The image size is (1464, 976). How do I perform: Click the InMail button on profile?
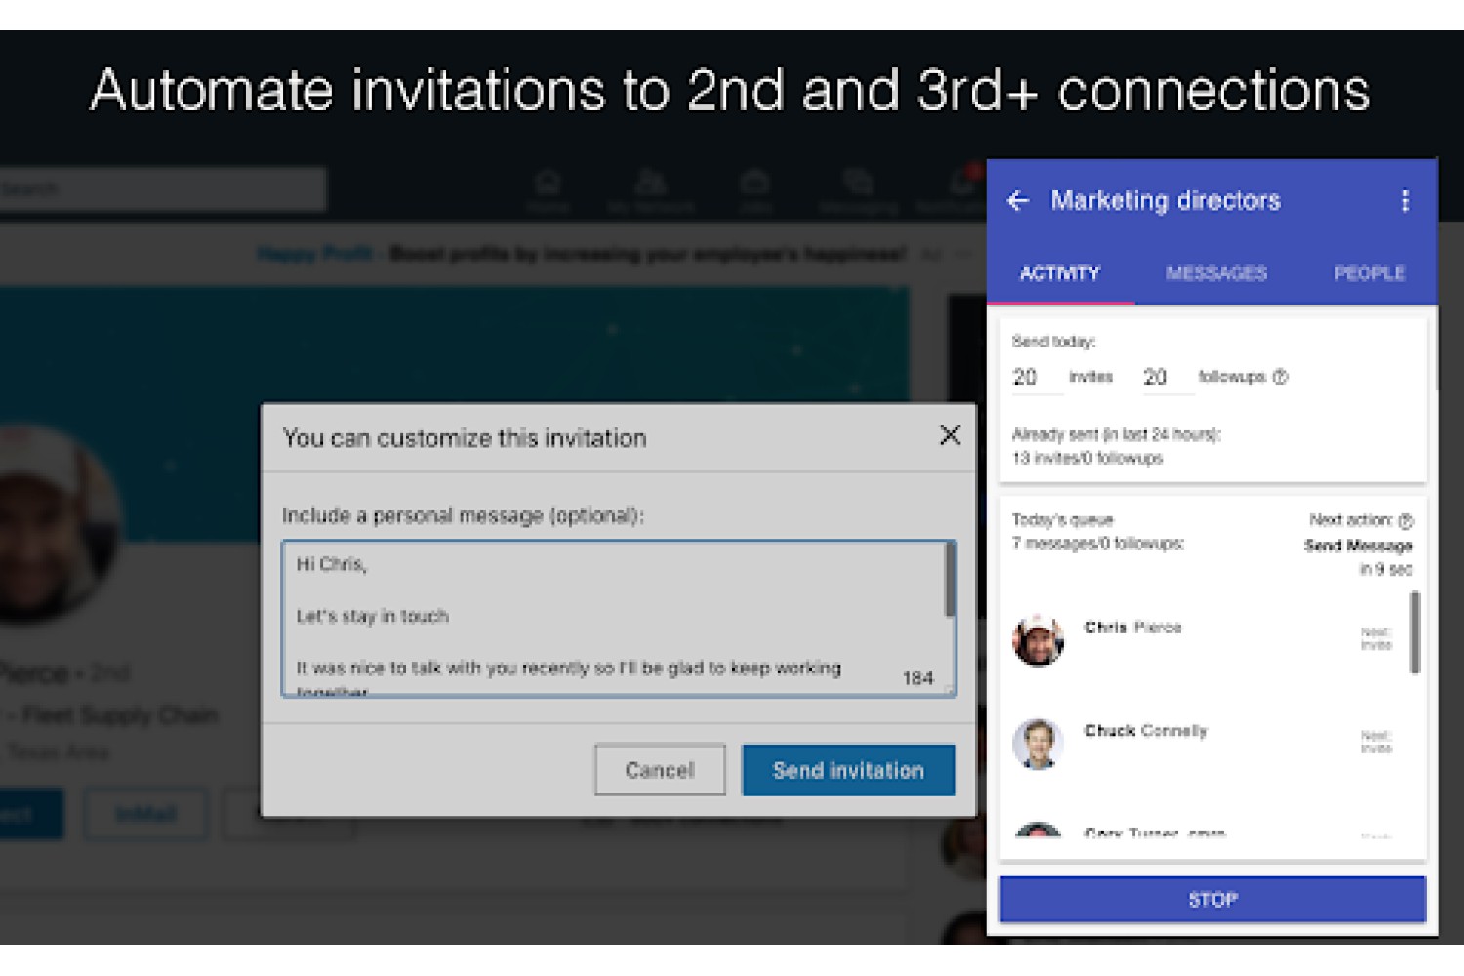point(145,814)
